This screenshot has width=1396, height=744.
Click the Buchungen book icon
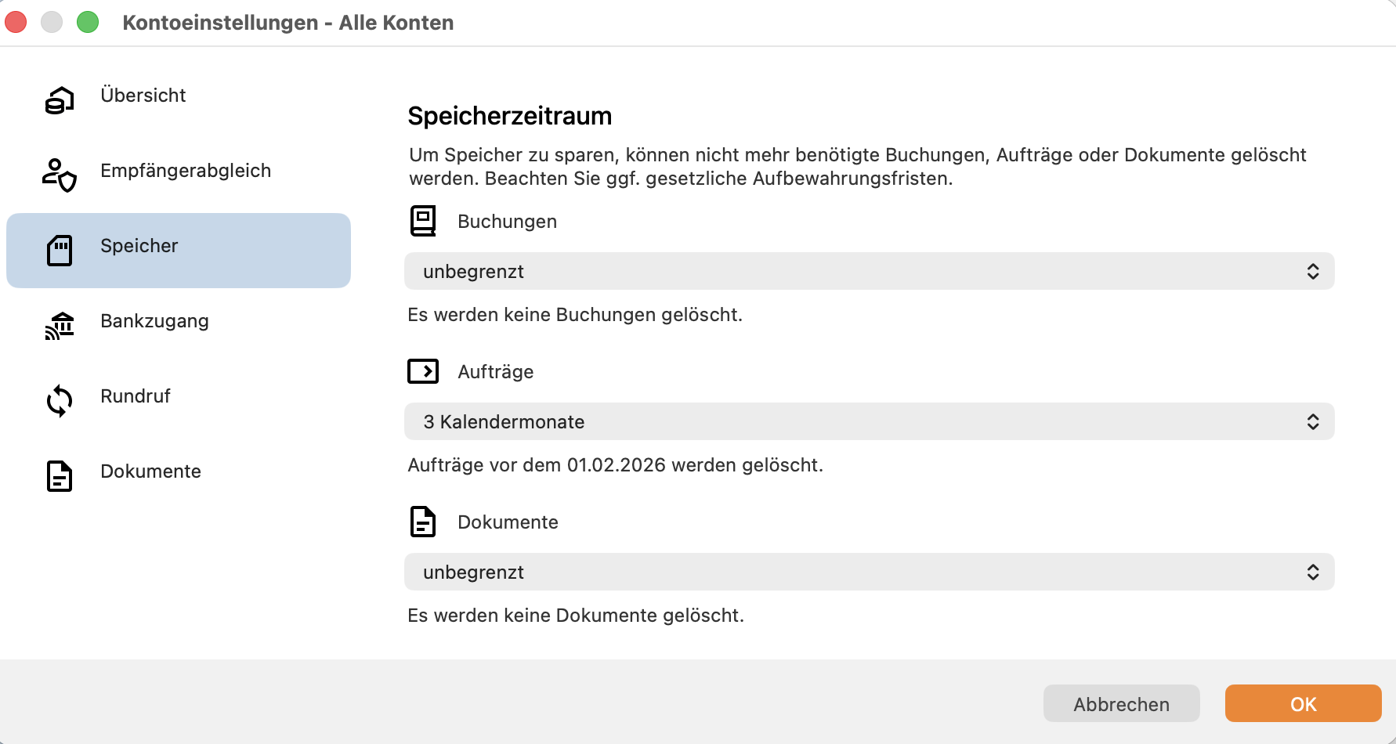(x=423, y=221)
